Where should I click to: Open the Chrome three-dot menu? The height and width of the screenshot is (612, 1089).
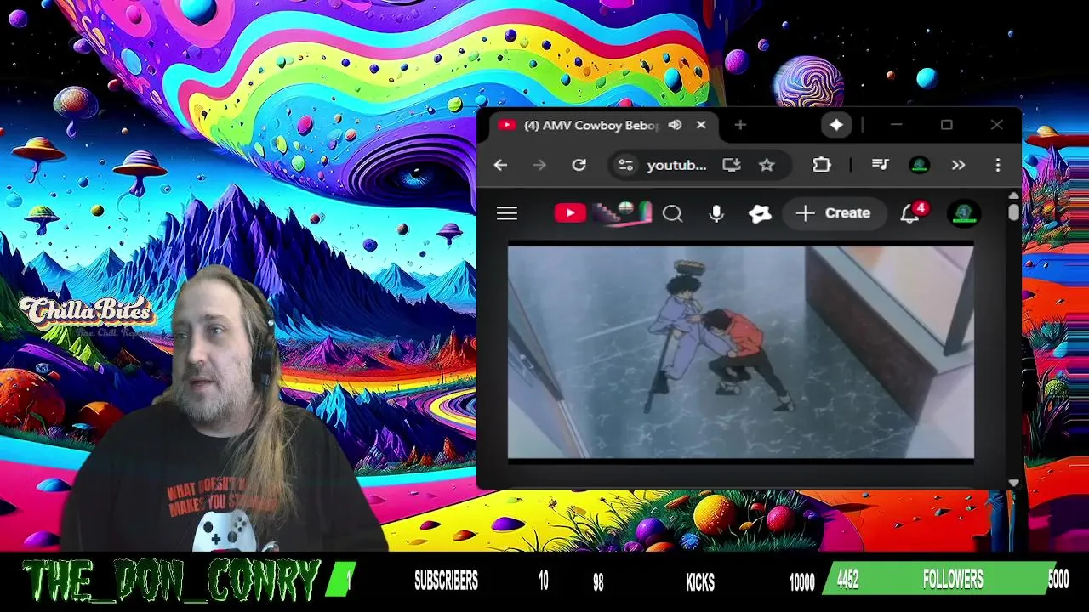coord(998,165)
